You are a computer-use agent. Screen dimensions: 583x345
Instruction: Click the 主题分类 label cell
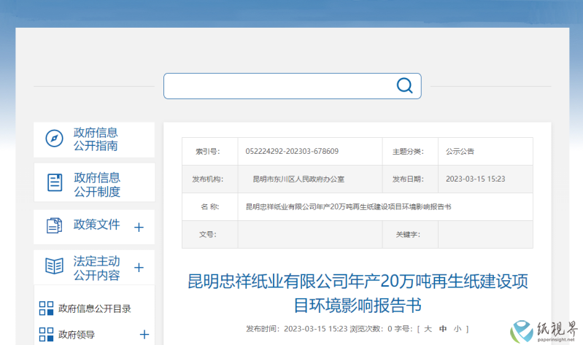409,151
